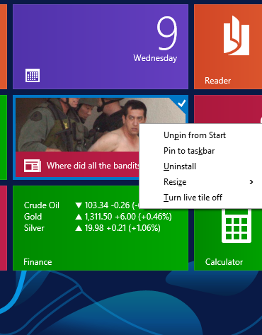The image size is (262, 335).
Task: Click the Reader tile label
Action: point(217,81)
